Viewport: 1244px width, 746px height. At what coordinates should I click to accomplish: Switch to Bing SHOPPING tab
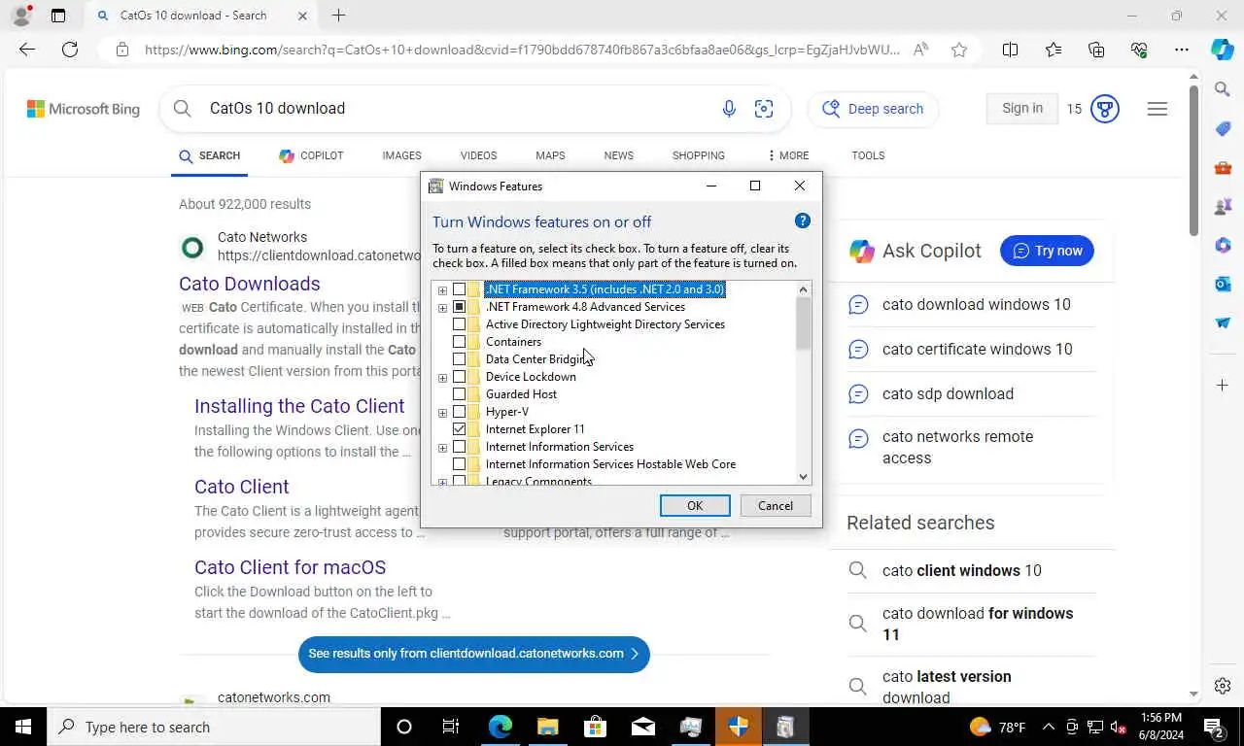coord(698,155)
